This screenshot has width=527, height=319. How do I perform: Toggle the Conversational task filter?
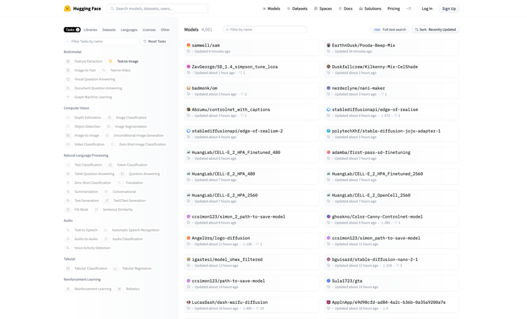point(120,192)
